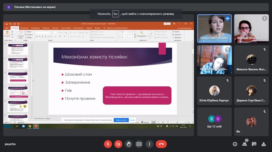
Task: Leave the call with red hang-up button
Action: point(161,144)
